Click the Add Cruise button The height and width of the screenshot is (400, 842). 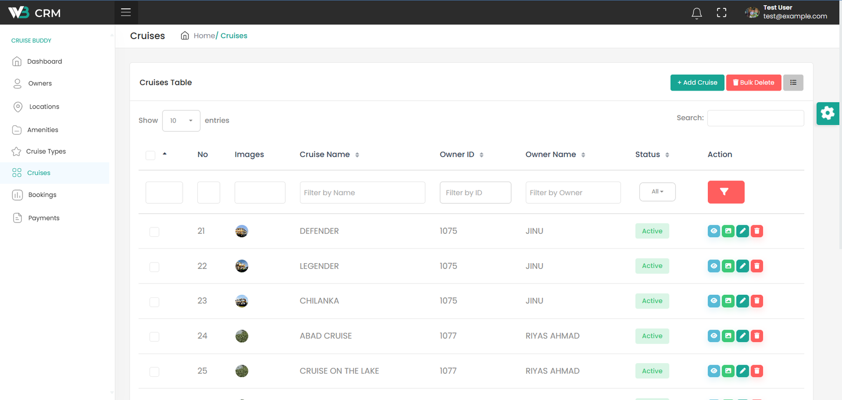click(697, 83)
